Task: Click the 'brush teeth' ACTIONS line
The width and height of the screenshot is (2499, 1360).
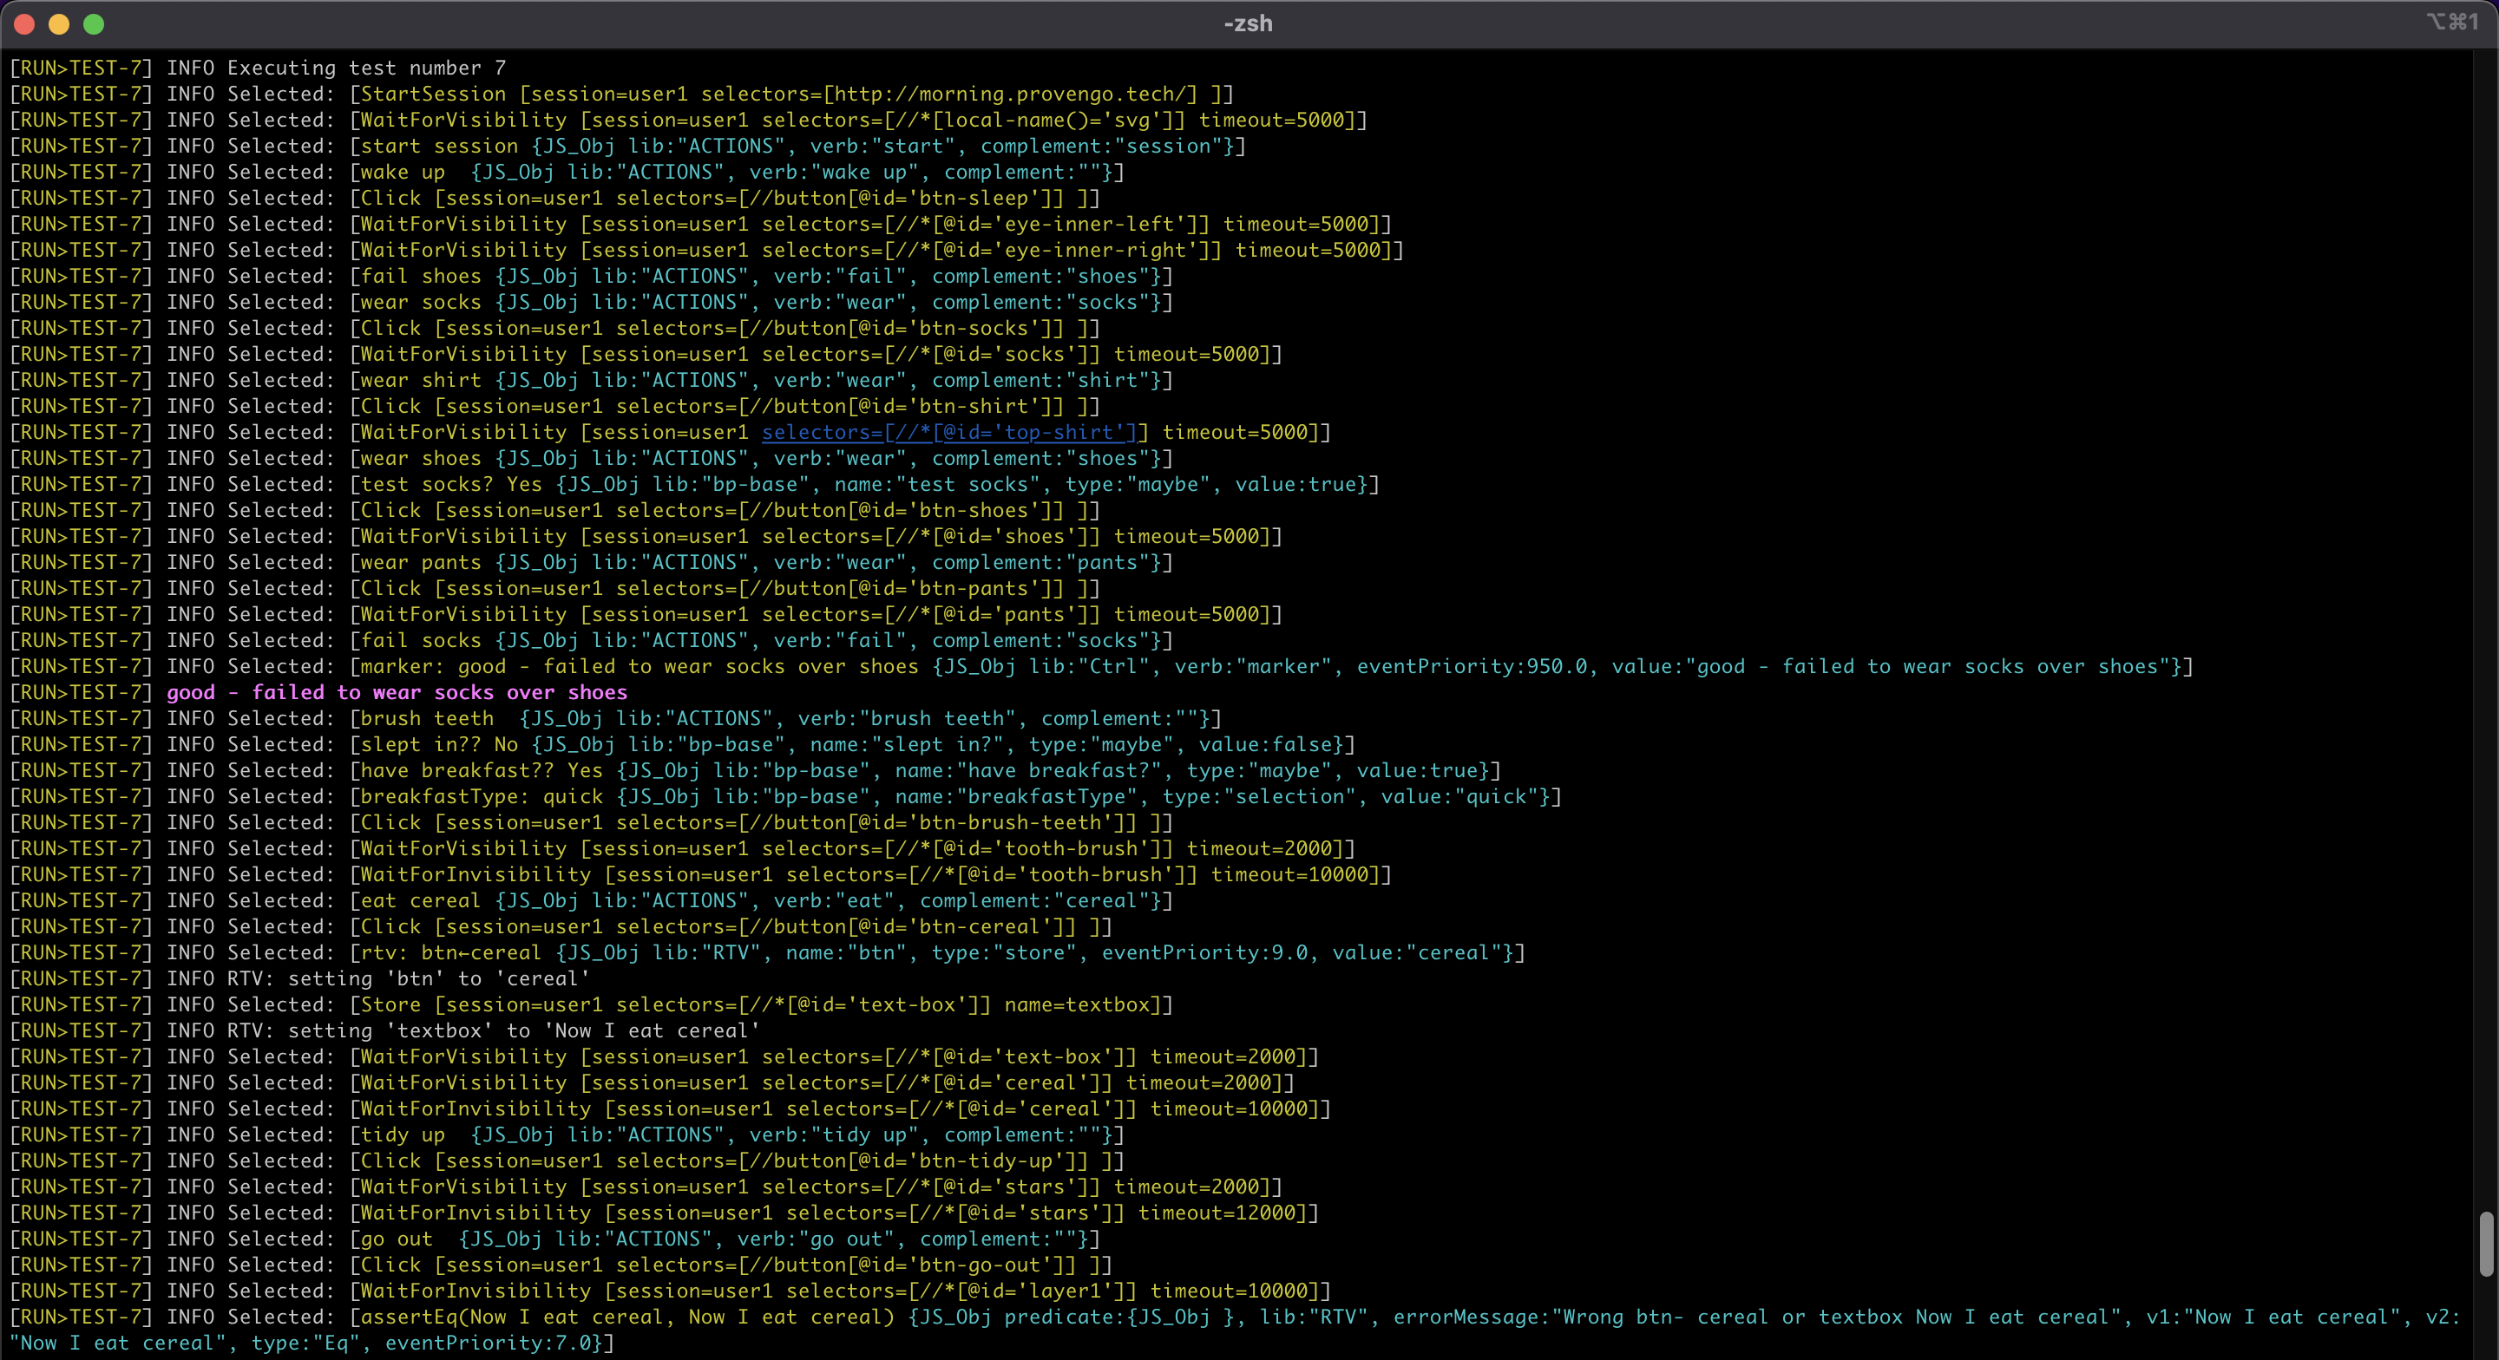Action: 616,719
